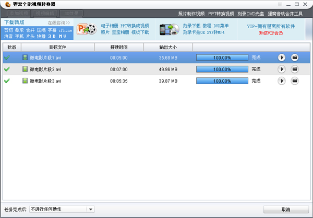The width and height of the screenshot is (313, 218).
Task: Click the 目标文件 column header
Action: tap(58, 47)
